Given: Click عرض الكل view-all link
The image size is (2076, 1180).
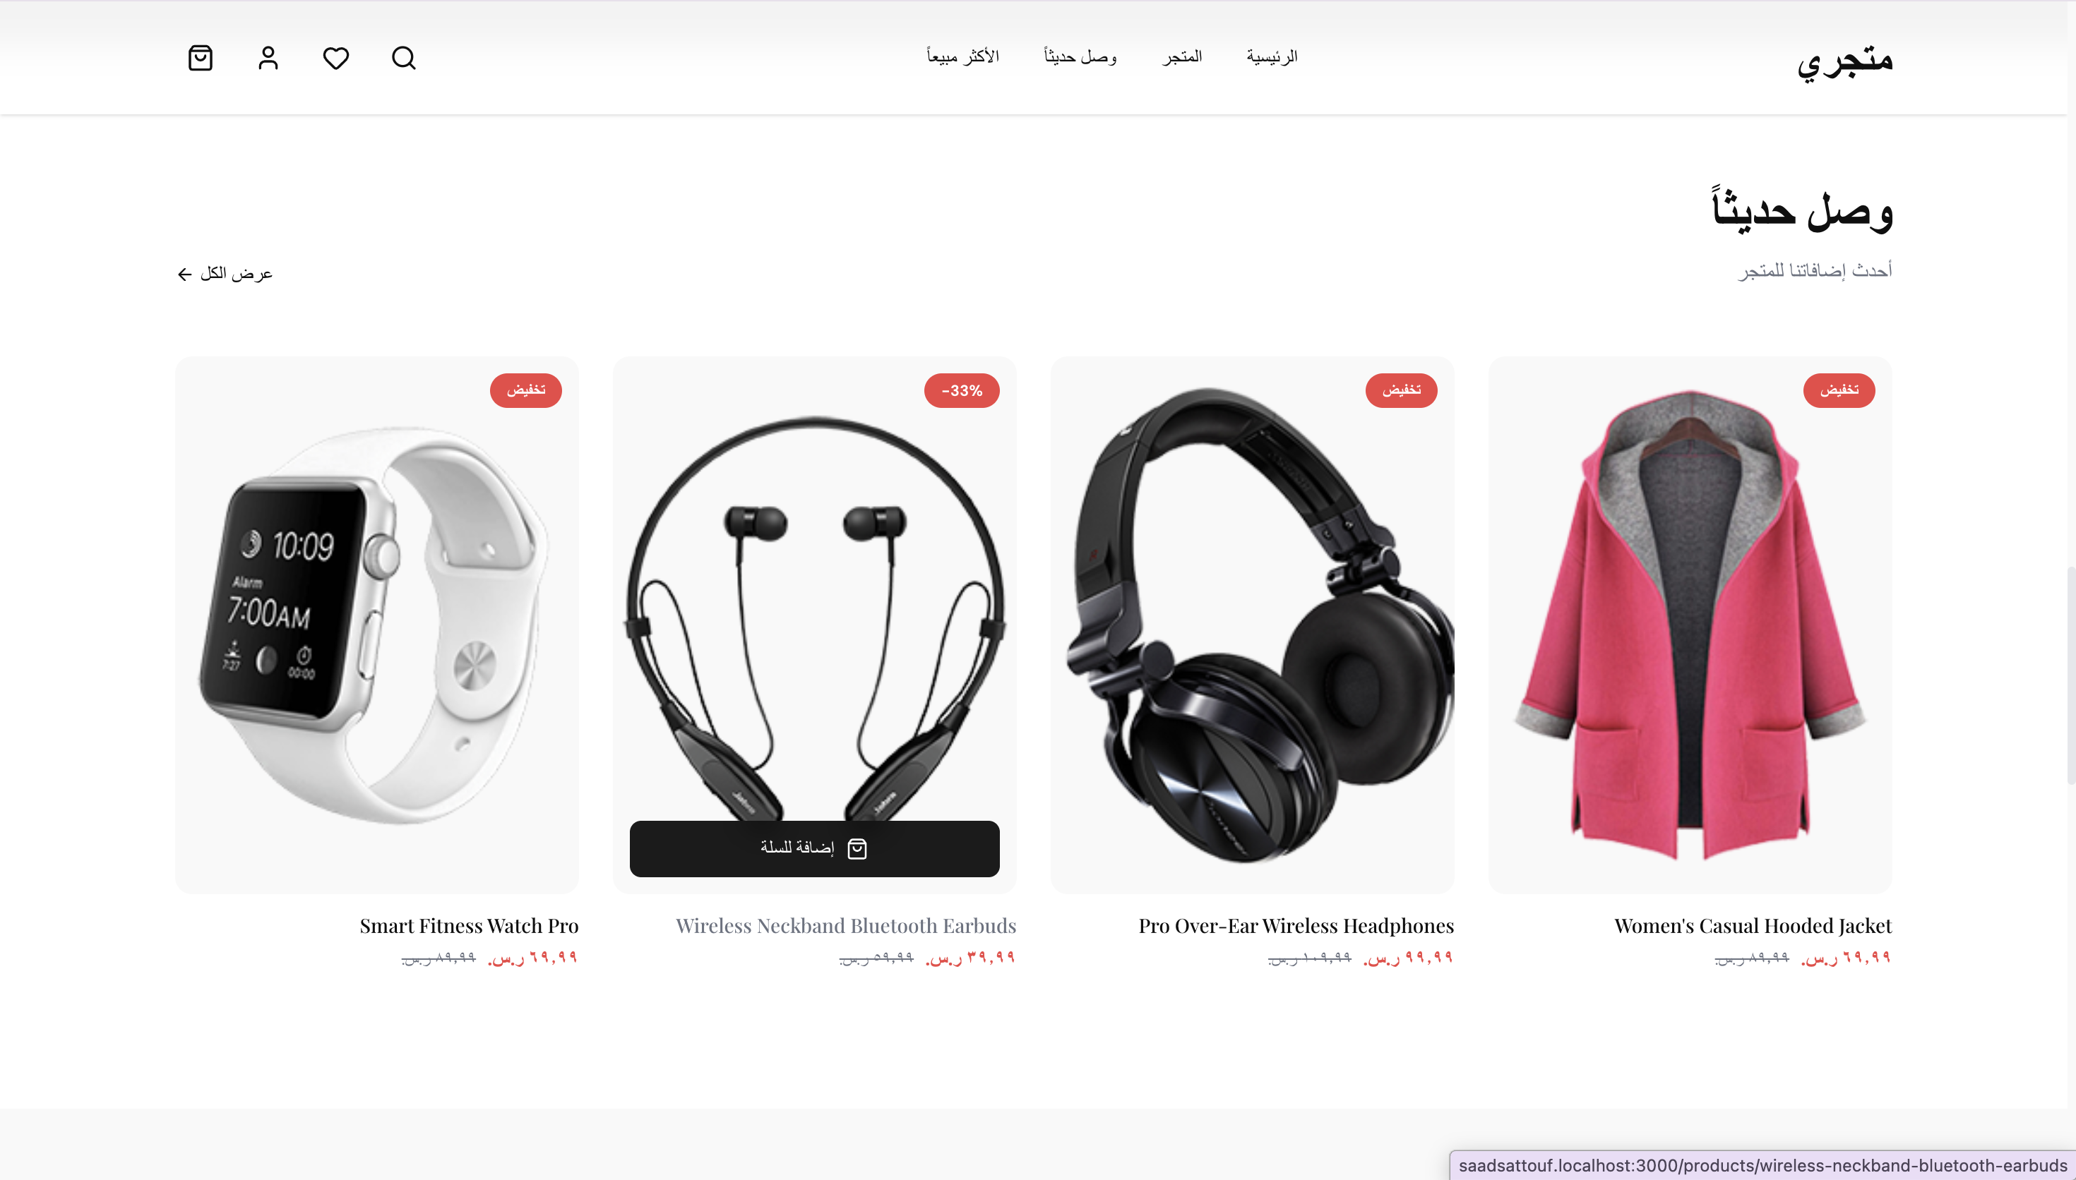Looking at the screenshot, I should (x=225, y=274).
